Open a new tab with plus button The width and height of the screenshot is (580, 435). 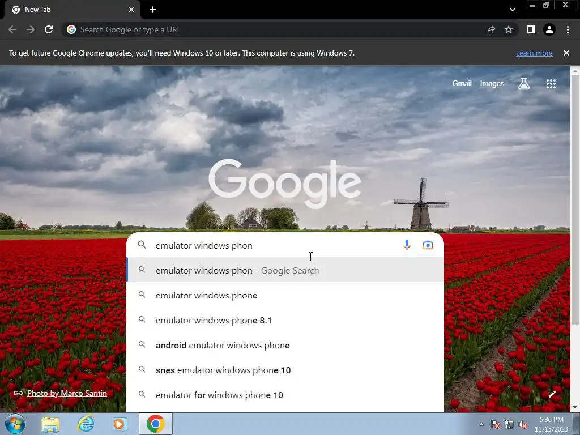click(153, 10)
